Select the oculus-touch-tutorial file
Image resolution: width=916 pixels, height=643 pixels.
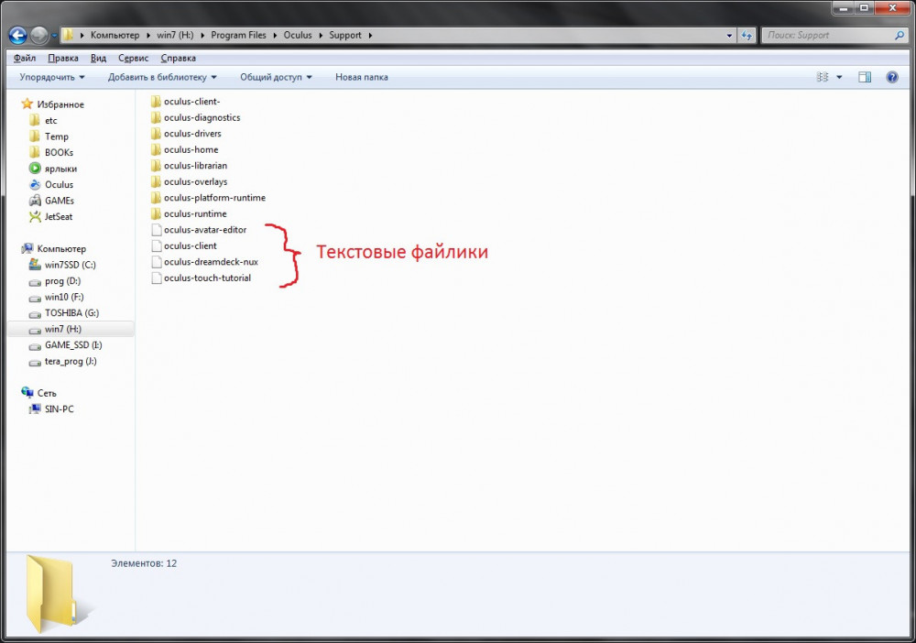pos(201,278)
